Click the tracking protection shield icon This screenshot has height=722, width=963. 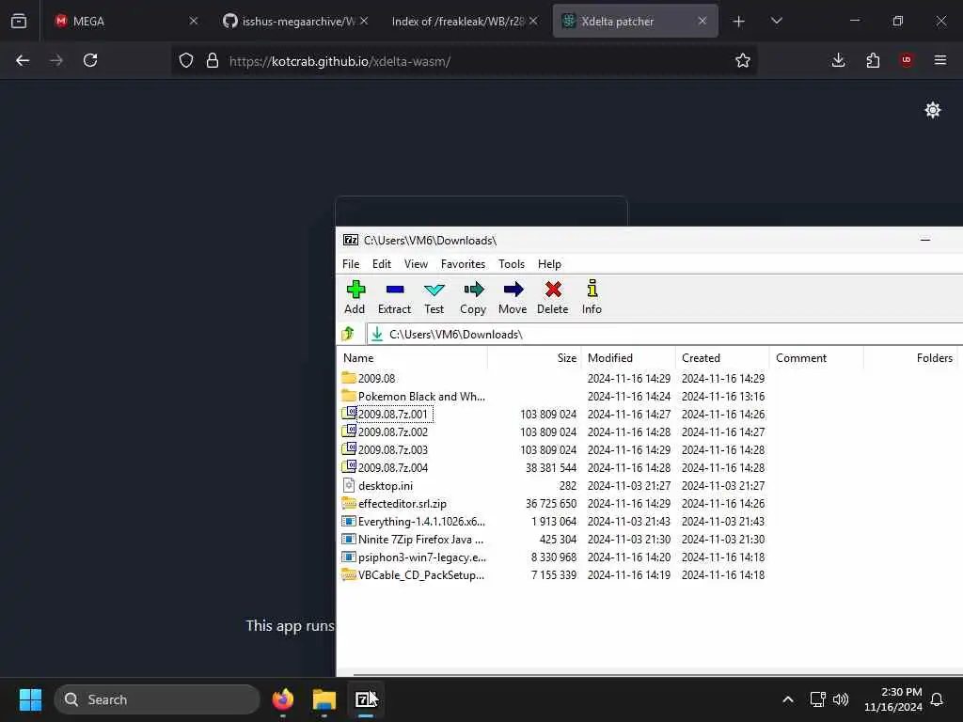click(x=186, y=61)
